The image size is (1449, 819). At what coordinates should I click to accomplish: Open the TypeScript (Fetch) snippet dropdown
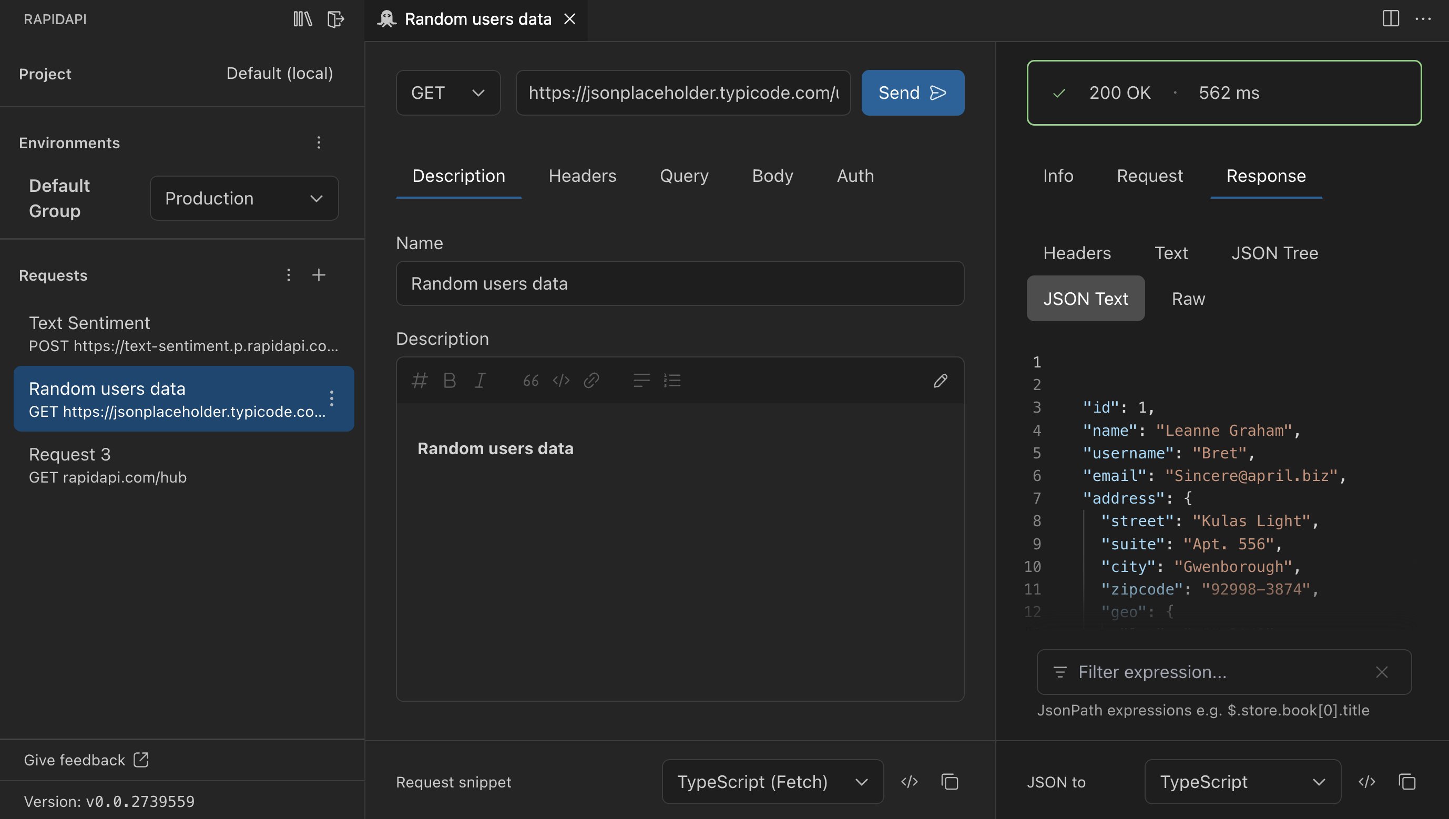(x=772, y=782)
